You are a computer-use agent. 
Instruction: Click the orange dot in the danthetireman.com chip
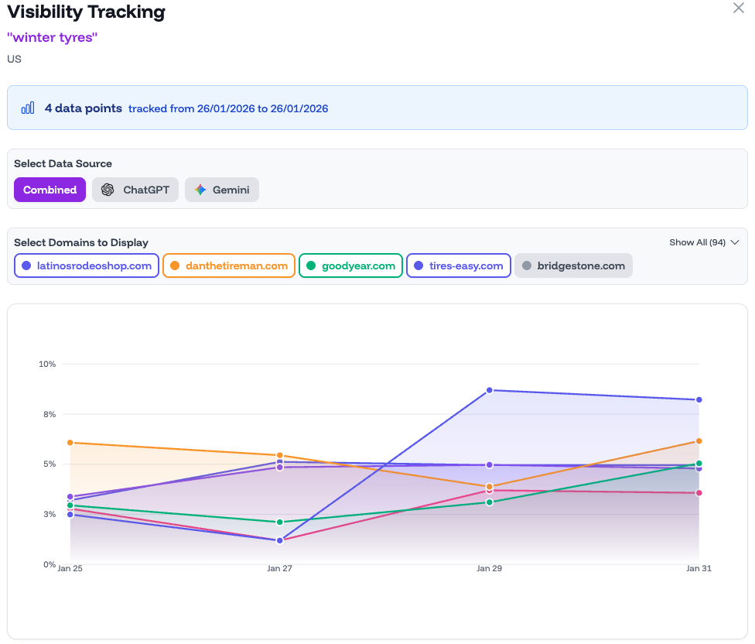(x=175, y=265)
